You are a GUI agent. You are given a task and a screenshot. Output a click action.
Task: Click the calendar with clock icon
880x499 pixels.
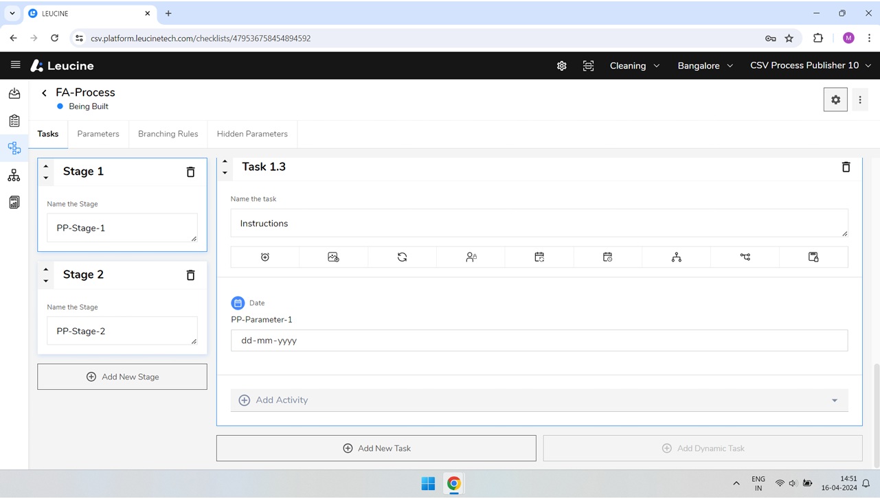click(607, 257)
